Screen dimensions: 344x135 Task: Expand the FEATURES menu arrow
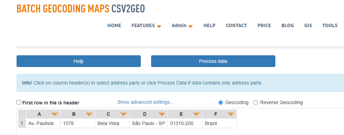coord(159,26)
